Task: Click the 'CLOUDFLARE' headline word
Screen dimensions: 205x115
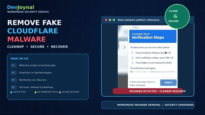Action: coord(33,31)
